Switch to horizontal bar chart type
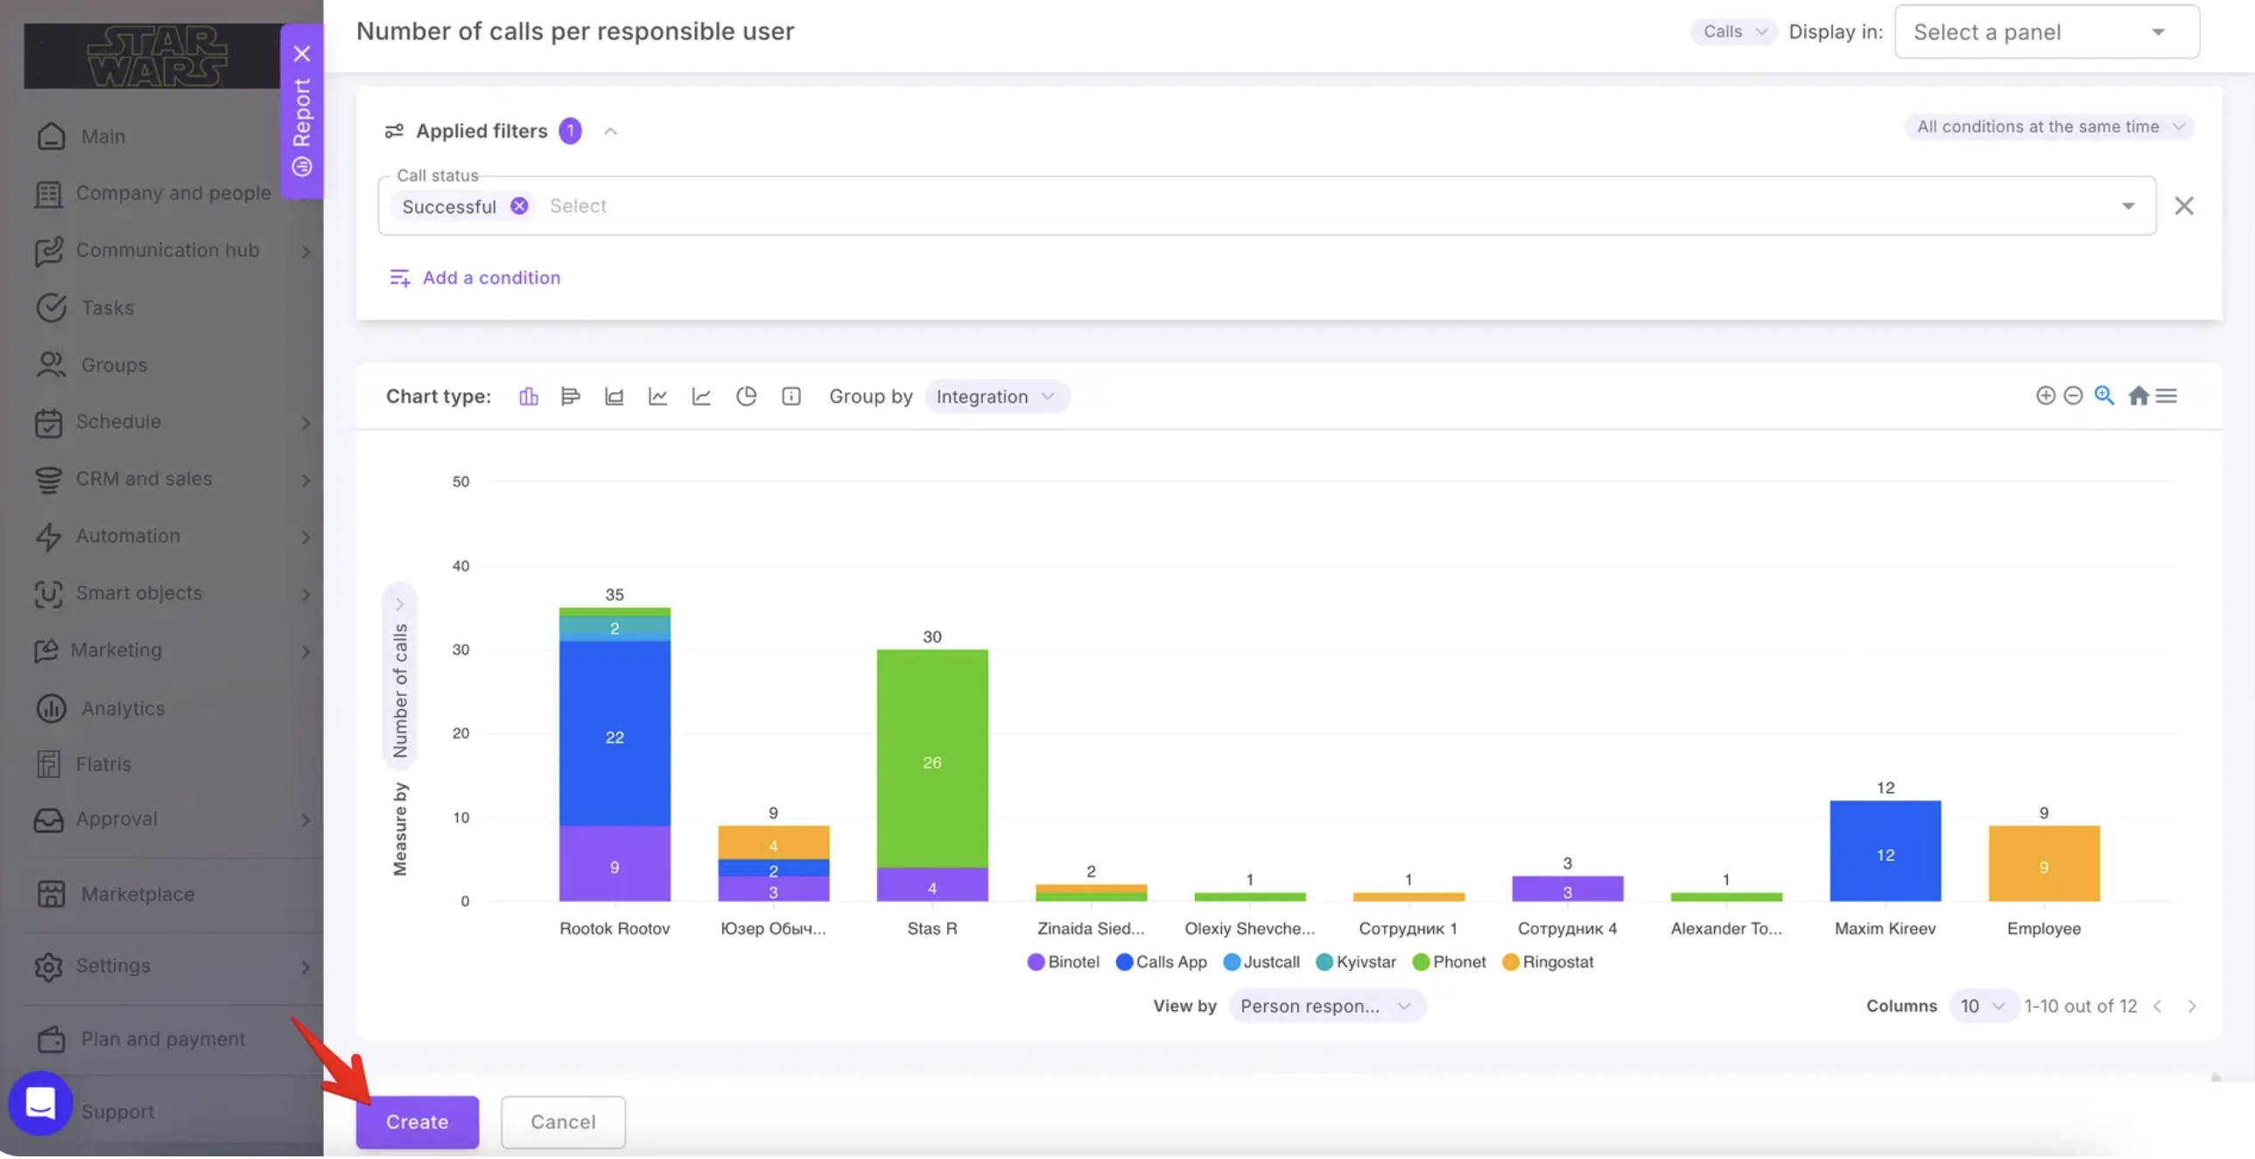Screen dimensions: 2255x1159 pyautogui.click(x=571, y=397)
